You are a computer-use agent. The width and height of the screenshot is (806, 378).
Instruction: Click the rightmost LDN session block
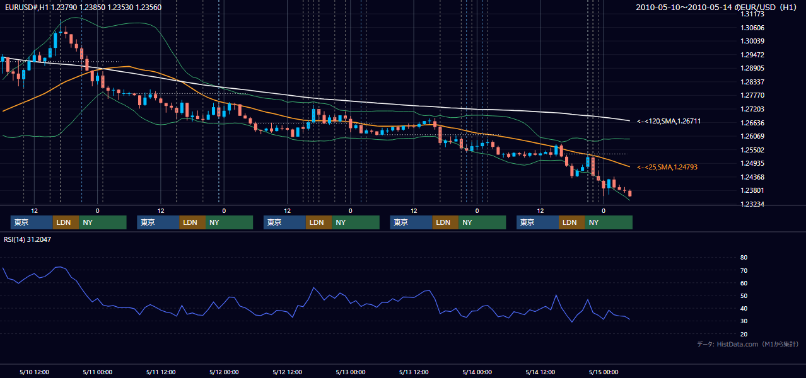pos(571,222)
